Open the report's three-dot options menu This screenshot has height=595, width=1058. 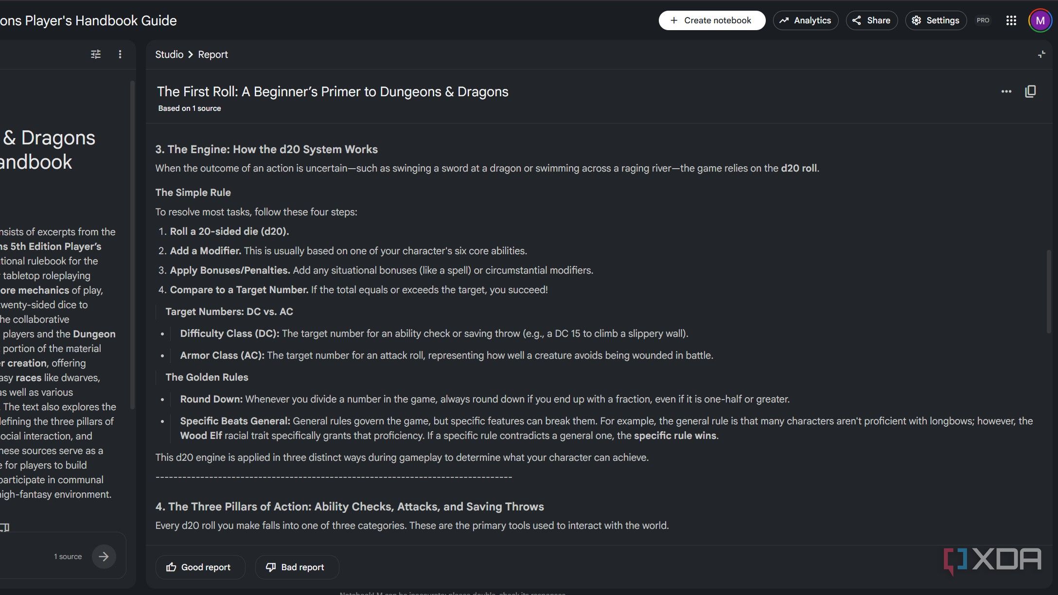click(x=1006, y=91)
